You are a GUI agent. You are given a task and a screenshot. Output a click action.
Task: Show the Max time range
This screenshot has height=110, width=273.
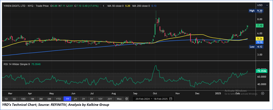click(x=119, y=99)
